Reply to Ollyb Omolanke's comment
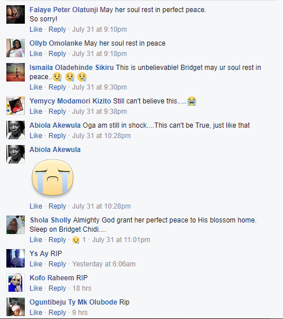 tap(57, 54)
